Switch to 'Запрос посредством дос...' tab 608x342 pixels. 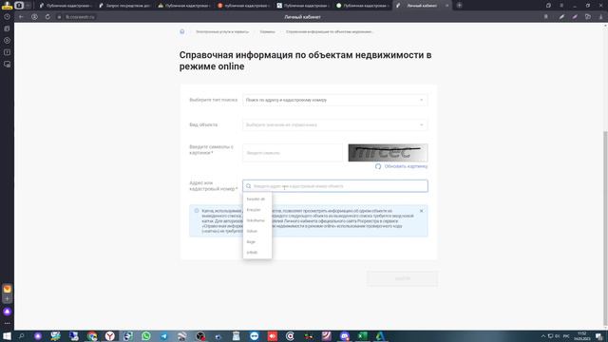124,6
